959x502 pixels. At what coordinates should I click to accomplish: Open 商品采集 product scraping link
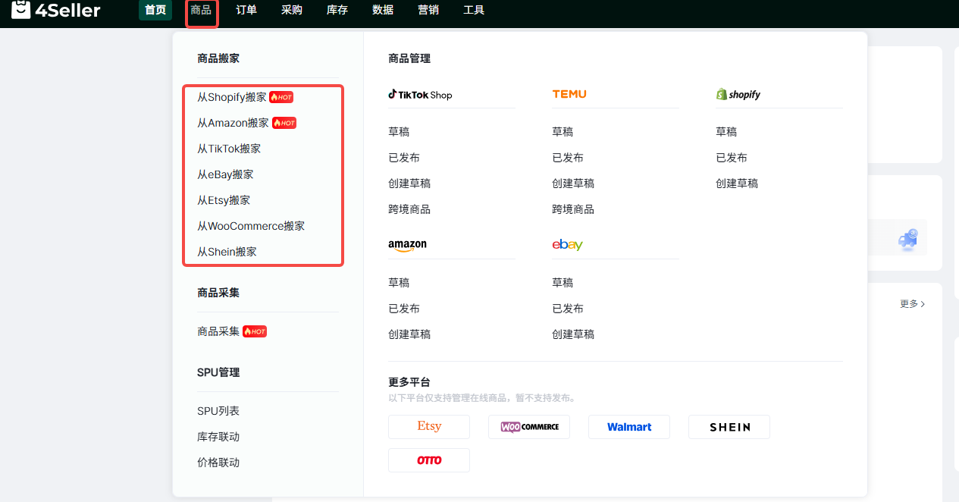tap(218, 331)
